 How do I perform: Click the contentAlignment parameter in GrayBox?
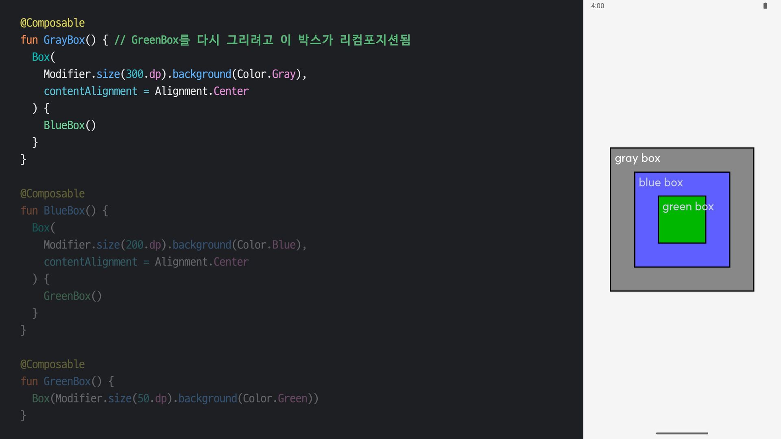click(x=90, y=91)
